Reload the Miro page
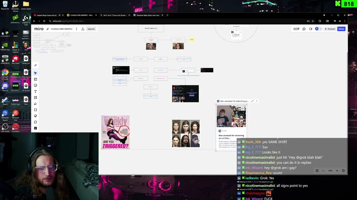This screenshot has width=357, height=200. tap(44, 21)
